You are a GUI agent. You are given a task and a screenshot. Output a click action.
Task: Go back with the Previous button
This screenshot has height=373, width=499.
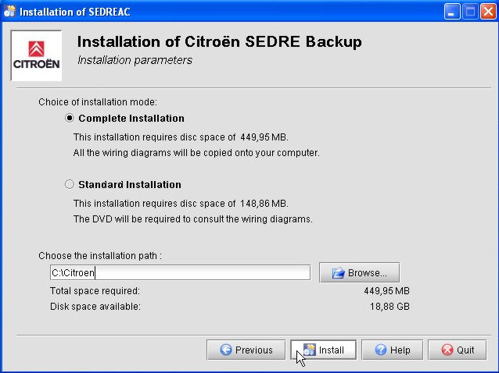[246, 350]
